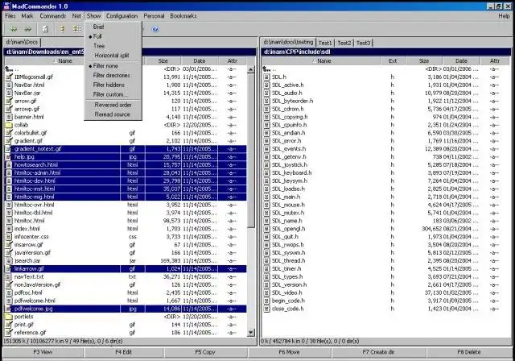Click the document icon in the toolbar
515x361 pixels.
[45, 27]
